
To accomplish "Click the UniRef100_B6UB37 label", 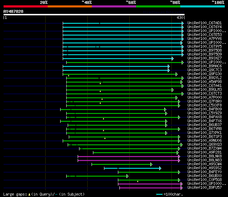I will tap(204, 125).
